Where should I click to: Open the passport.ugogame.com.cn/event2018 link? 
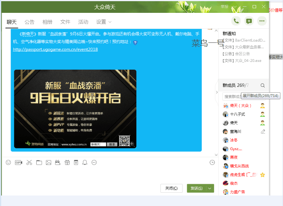[x=55, y=49]
